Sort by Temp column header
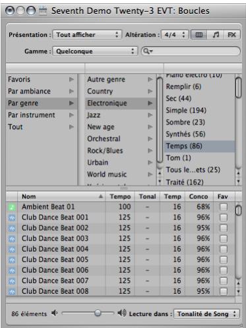246x328 pixels. pos(173,196)
